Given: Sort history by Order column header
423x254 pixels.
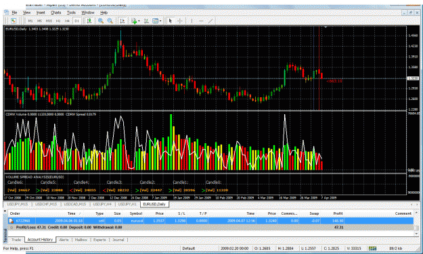Looking at the screenshot, I should pos(15,213).
